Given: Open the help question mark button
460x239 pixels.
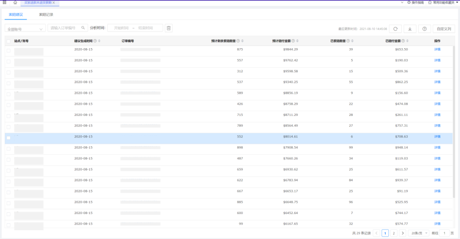Looking at the screenshot, I should (424, 29).
